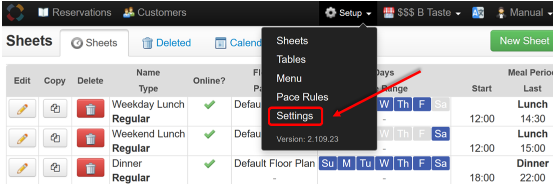Open the Setup dropdown menu
This screenshot has height=186, width=553.
point(348,13)
